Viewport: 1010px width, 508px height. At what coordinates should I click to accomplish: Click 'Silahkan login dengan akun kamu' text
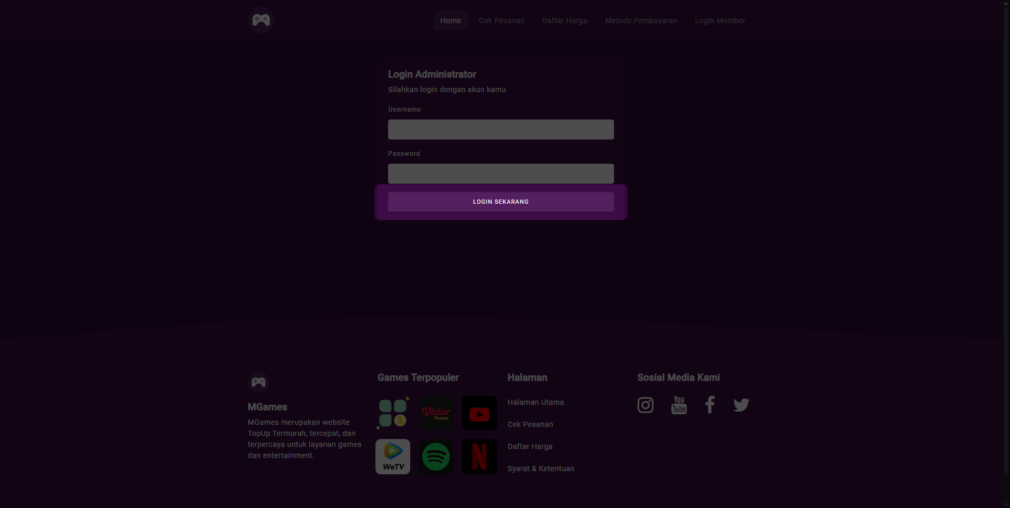447,89
